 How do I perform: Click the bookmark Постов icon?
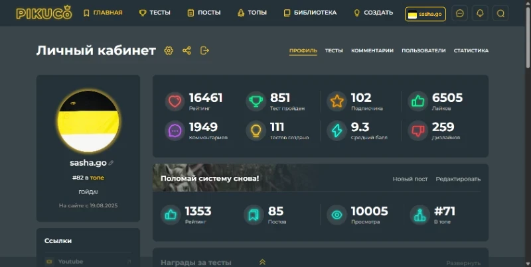254,215
